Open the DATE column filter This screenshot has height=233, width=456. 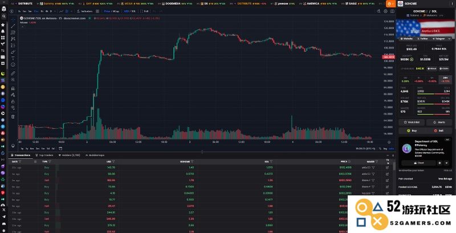click(x=20, y=162)
